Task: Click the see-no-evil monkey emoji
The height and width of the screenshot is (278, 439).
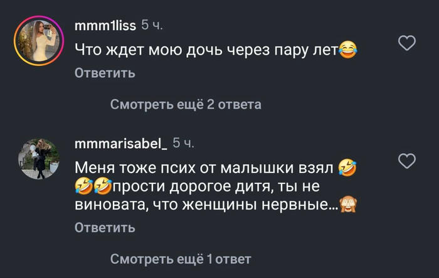Action: pyautogui.click(x=347, y=205)
